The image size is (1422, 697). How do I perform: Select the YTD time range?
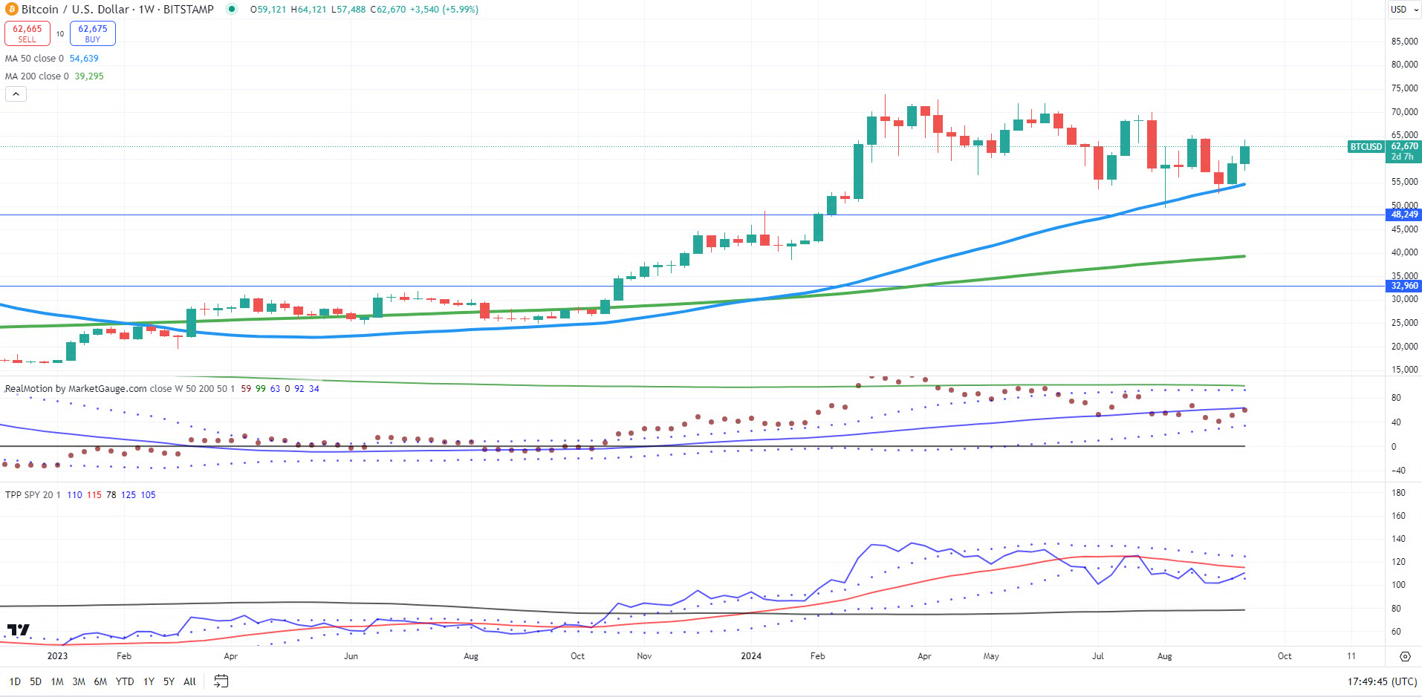point(125,681)
